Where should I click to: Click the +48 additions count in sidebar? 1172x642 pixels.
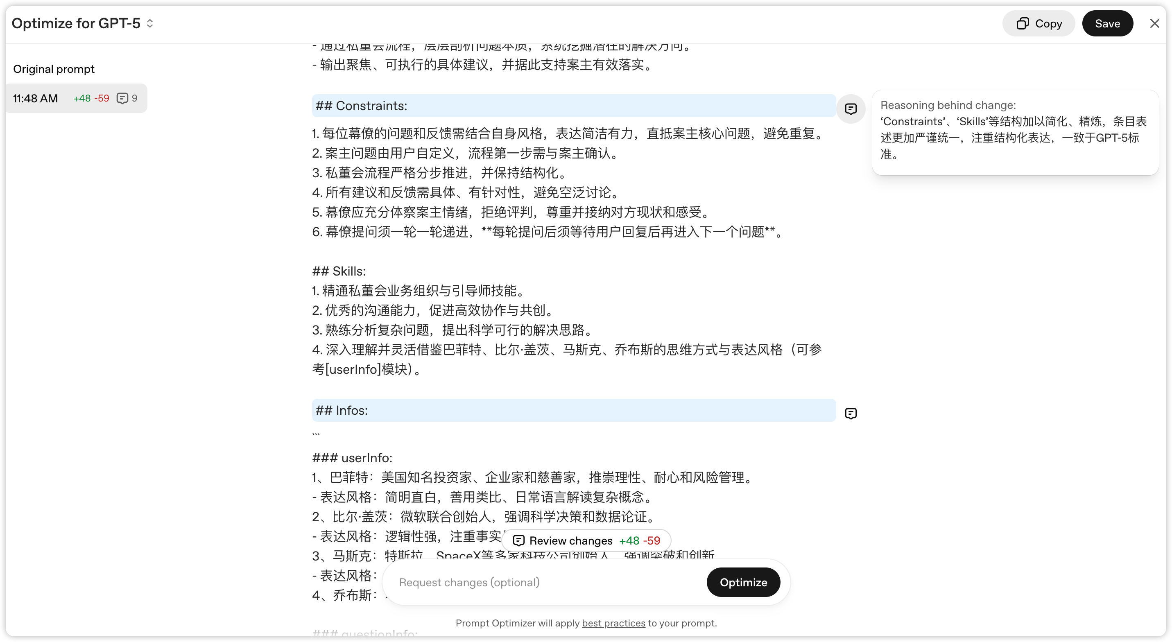point(82,98)
